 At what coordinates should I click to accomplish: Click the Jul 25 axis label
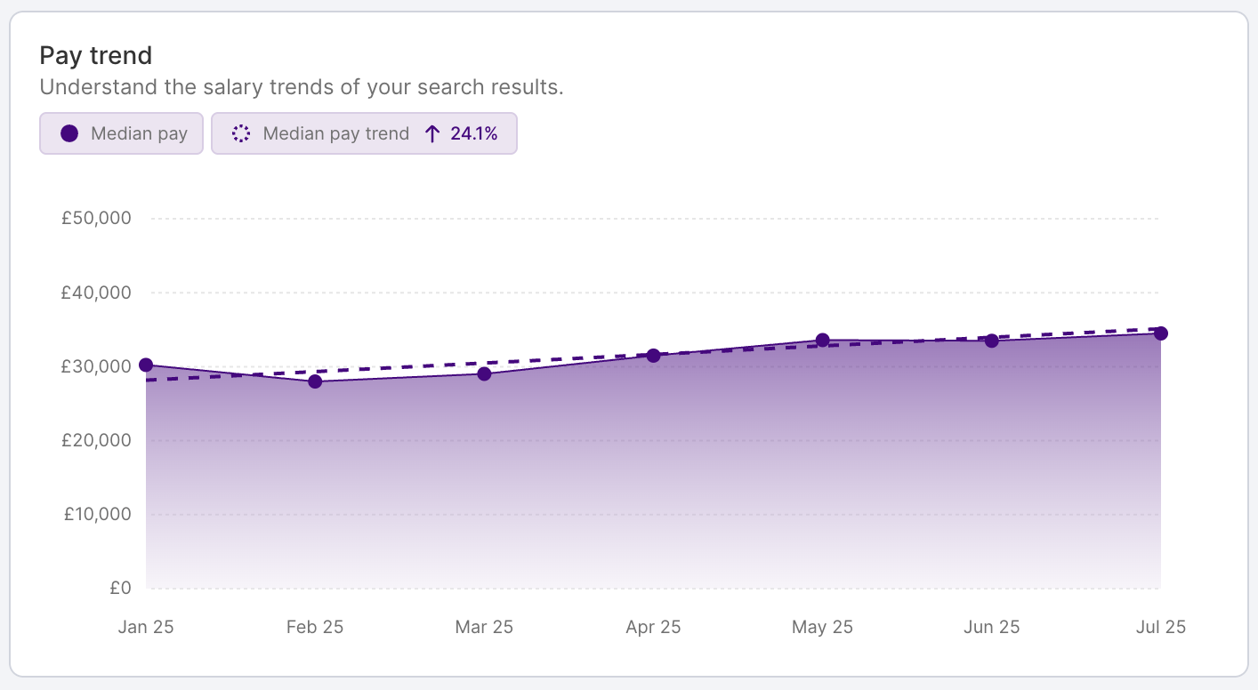[1160, 627]
